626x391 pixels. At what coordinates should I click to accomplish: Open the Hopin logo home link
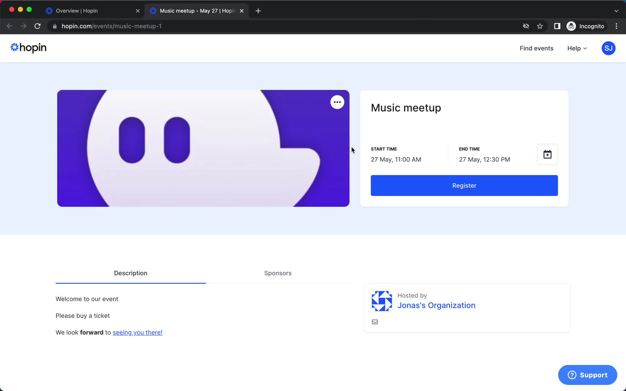(28, 48)
